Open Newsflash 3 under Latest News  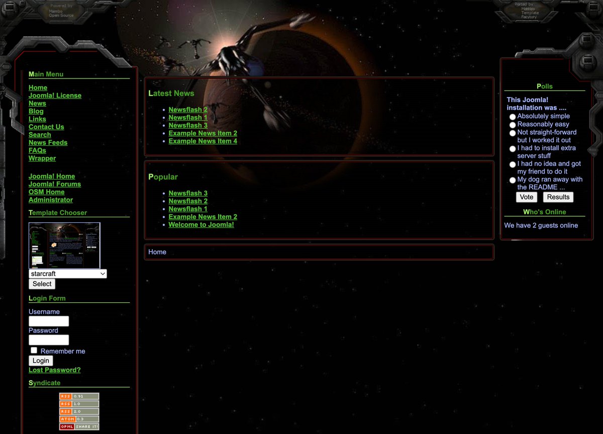click(188, 125)
